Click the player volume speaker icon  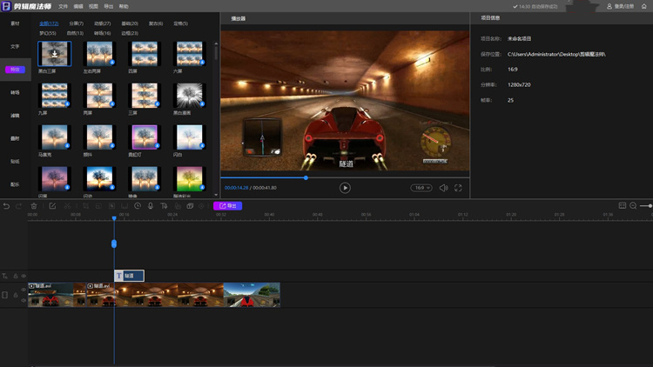(443, 188)
